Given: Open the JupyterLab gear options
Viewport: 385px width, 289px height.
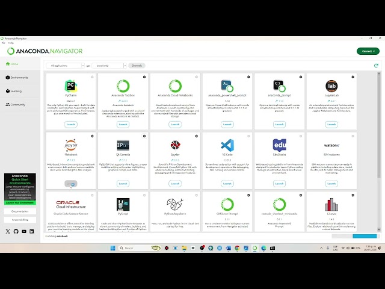Looking at the screenshot, I should [353, 77].
